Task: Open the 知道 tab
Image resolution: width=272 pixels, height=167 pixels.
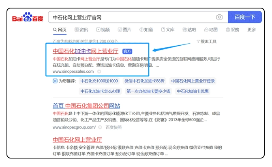Action: pos(146,30)
